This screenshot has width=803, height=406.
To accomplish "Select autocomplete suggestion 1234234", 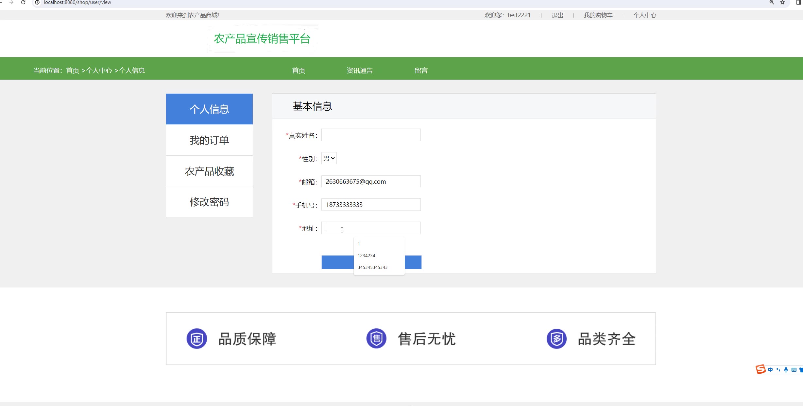I will click(x=367, y=256).
